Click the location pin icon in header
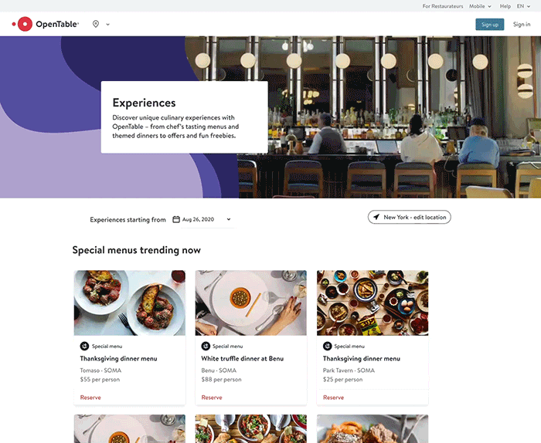 [x=96, y=24]
